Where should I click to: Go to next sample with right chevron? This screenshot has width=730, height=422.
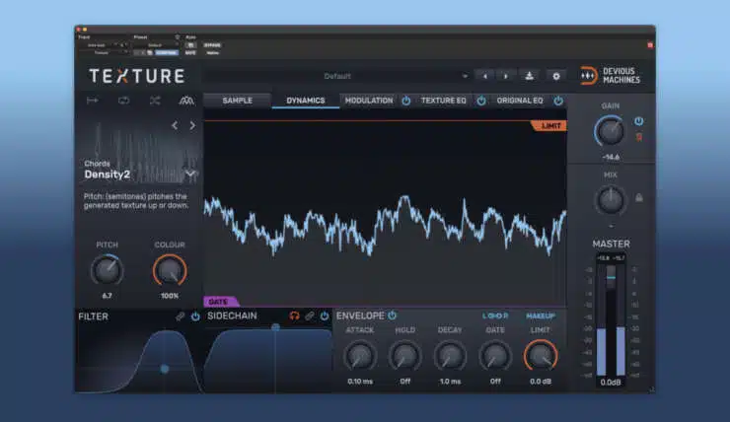coord(192,125)
